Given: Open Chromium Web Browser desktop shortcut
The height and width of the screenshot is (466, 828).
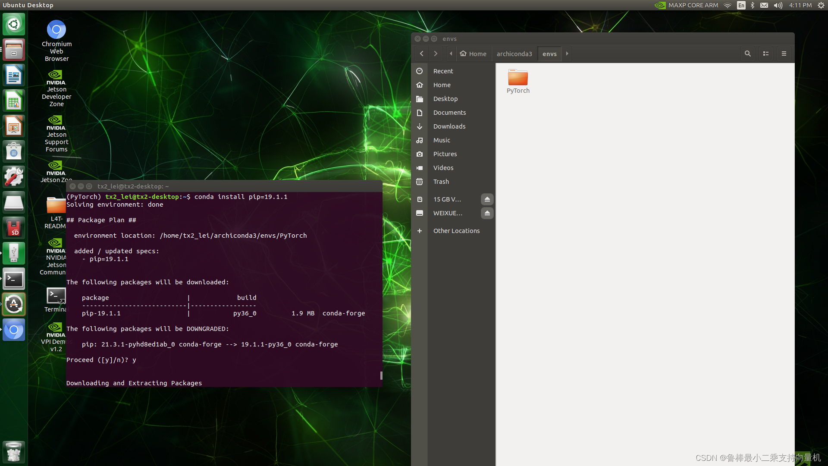Looking at the screenshot, I should 56,41.
